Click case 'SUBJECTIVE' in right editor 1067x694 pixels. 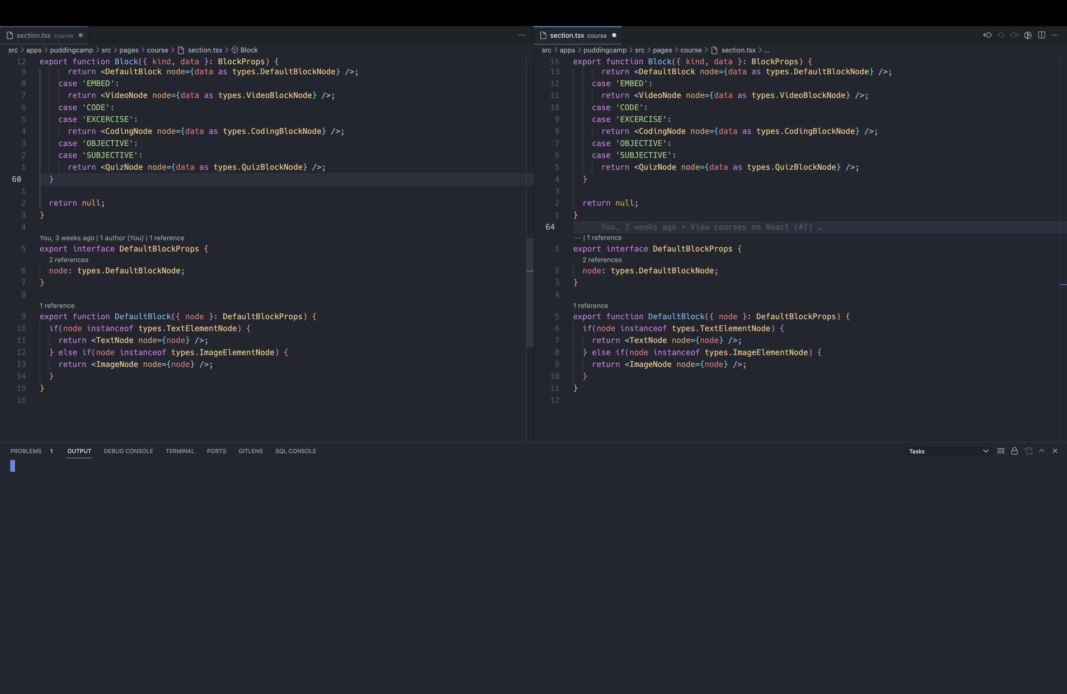(633, 155)
